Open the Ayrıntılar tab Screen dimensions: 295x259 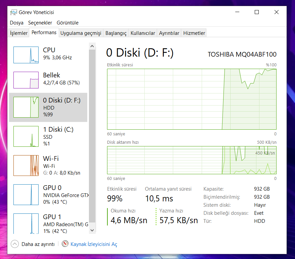pos(169,33)
